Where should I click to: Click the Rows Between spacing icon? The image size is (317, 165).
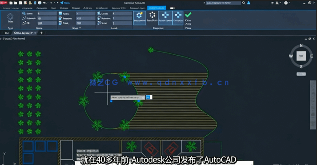tap(60, 18)
